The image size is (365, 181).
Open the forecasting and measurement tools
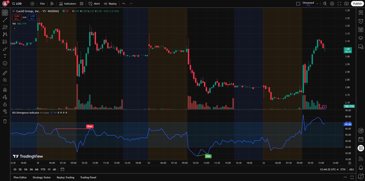(x=5, y=42)
